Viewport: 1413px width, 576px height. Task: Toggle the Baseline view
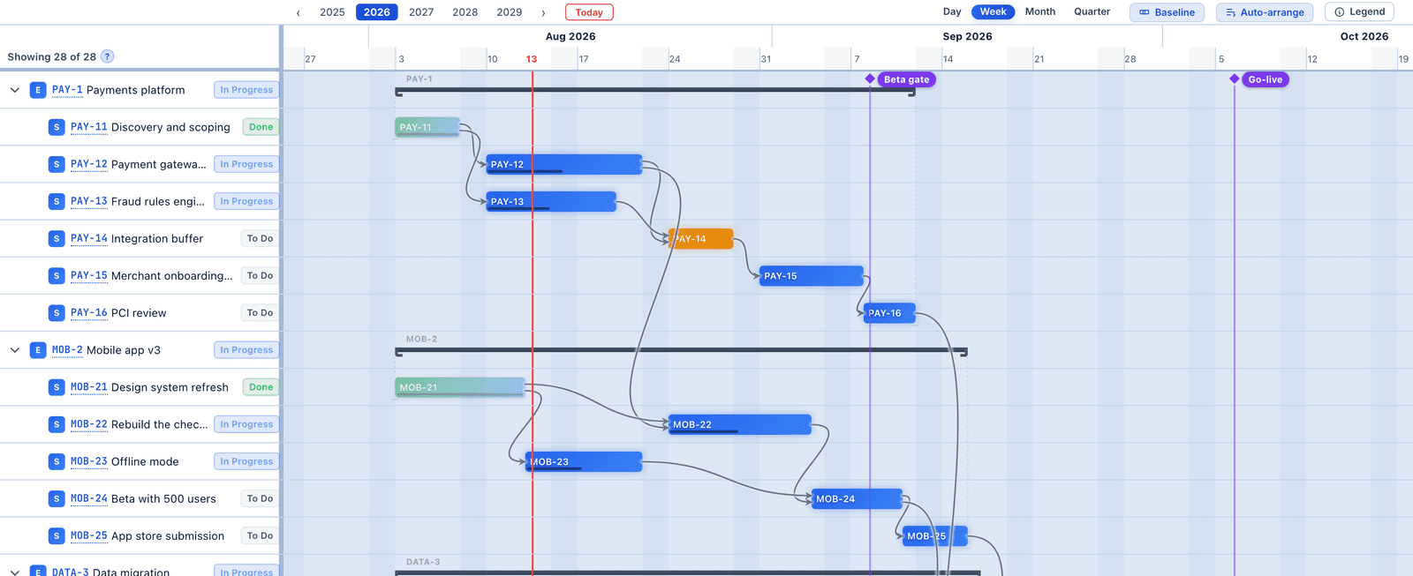(x=1167, y=12)
